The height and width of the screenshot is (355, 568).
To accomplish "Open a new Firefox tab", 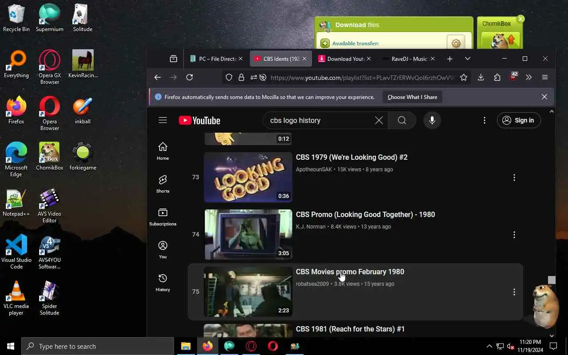I will [450, 59].
